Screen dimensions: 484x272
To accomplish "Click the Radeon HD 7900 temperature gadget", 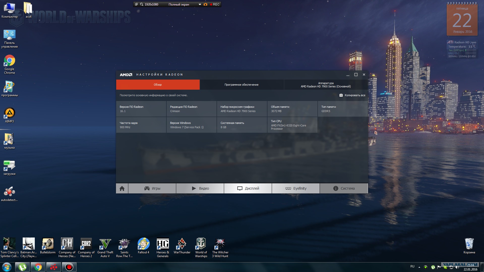I will click(x=462, y=49).
